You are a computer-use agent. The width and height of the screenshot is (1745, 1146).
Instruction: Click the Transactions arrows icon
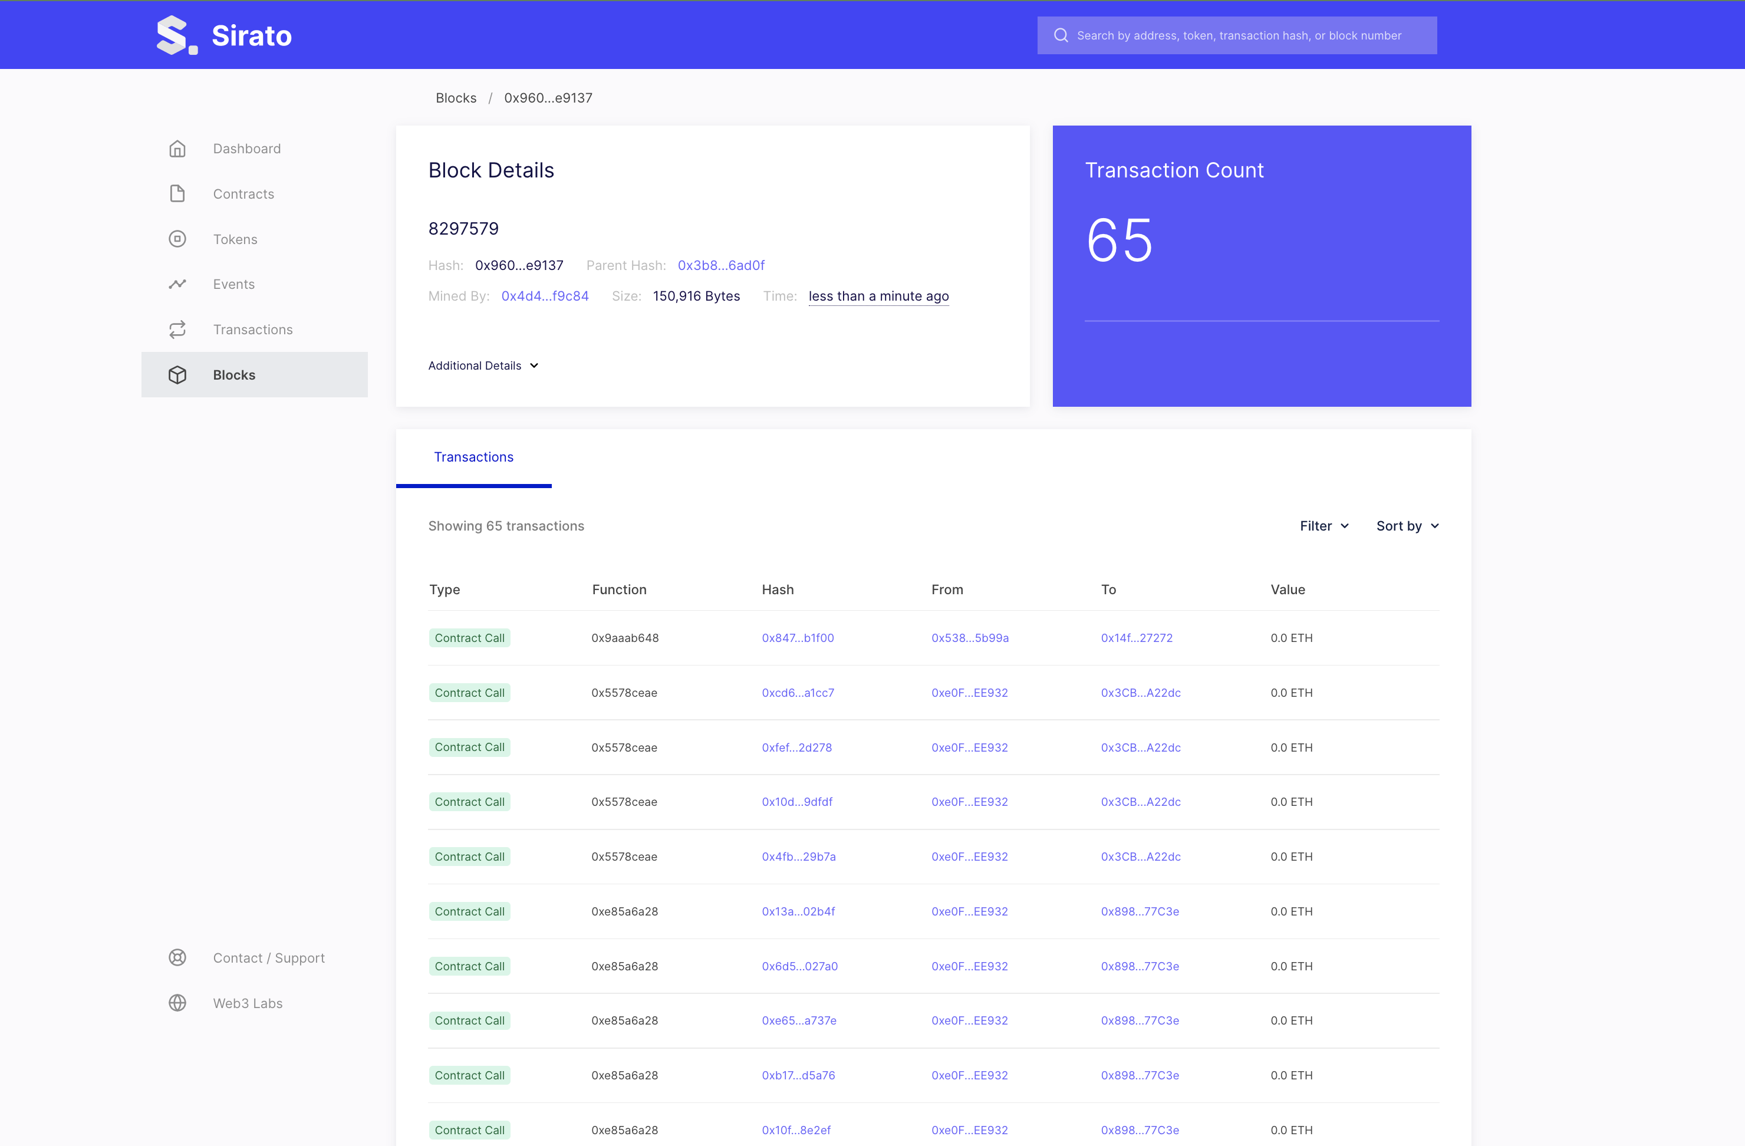tap(177, 330)
